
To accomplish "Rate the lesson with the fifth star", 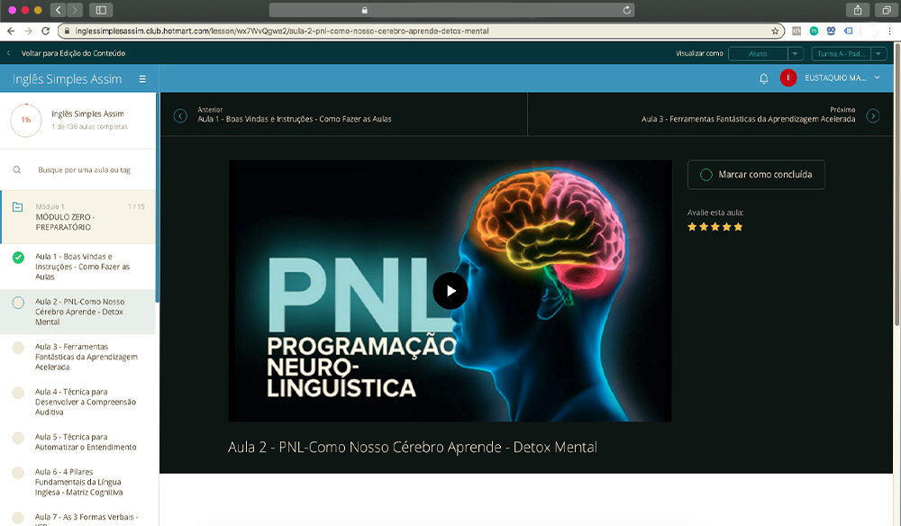I will tap(739, 227).
